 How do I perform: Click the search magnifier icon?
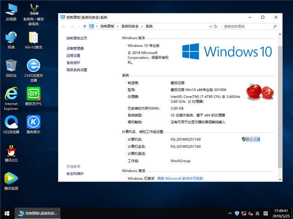pyautogui.click(x=275, y=26)
